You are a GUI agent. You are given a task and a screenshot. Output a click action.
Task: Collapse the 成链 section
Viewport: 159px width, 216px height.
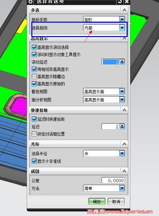[x=124, y=171]
